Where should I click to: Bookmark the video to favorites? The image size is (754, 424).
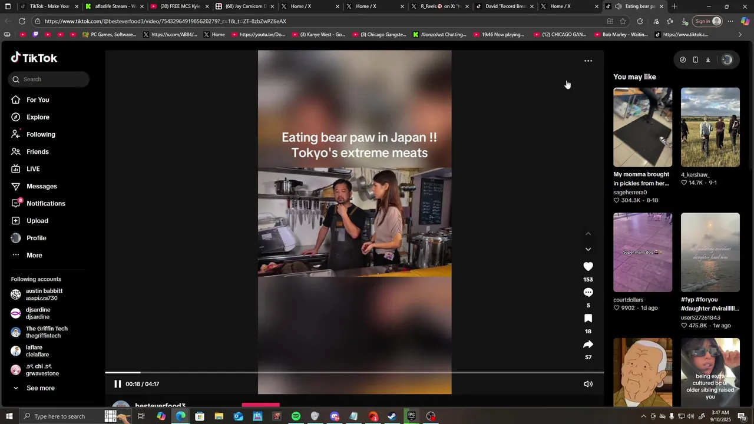pos(588,319)
